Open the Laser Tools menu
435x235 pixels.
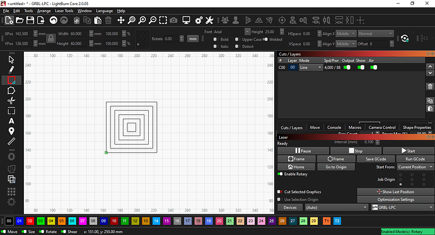pyautogui.click(x=64, y=11)
